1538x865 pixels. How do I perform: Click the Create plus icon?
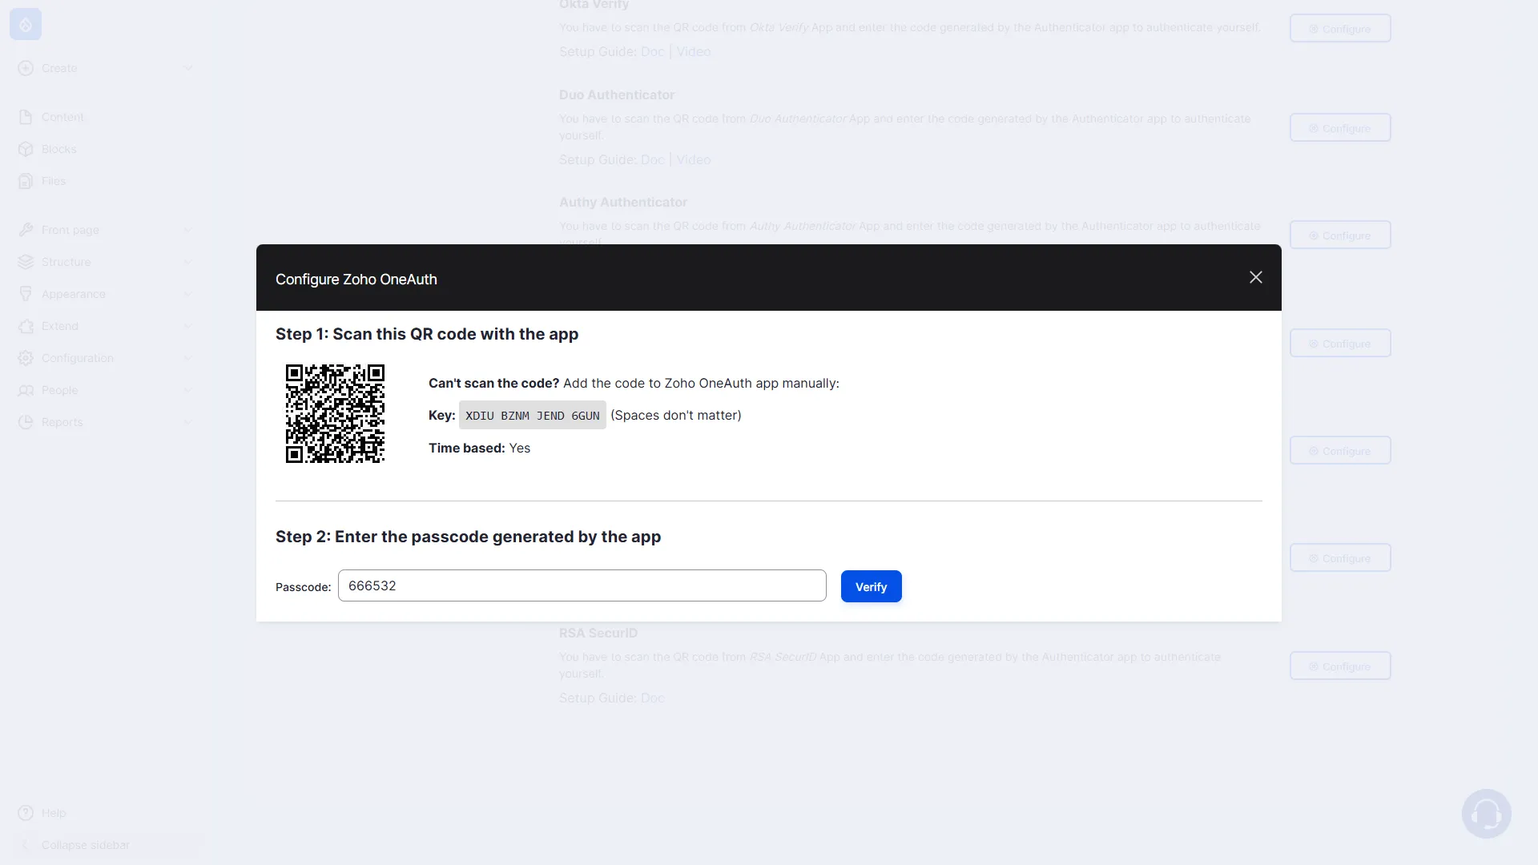point(26,68)
